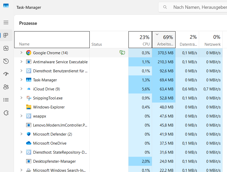Screen dimensions: 227x172
Task: Sort by the CPU column header
Action: (x=140, y=40)
